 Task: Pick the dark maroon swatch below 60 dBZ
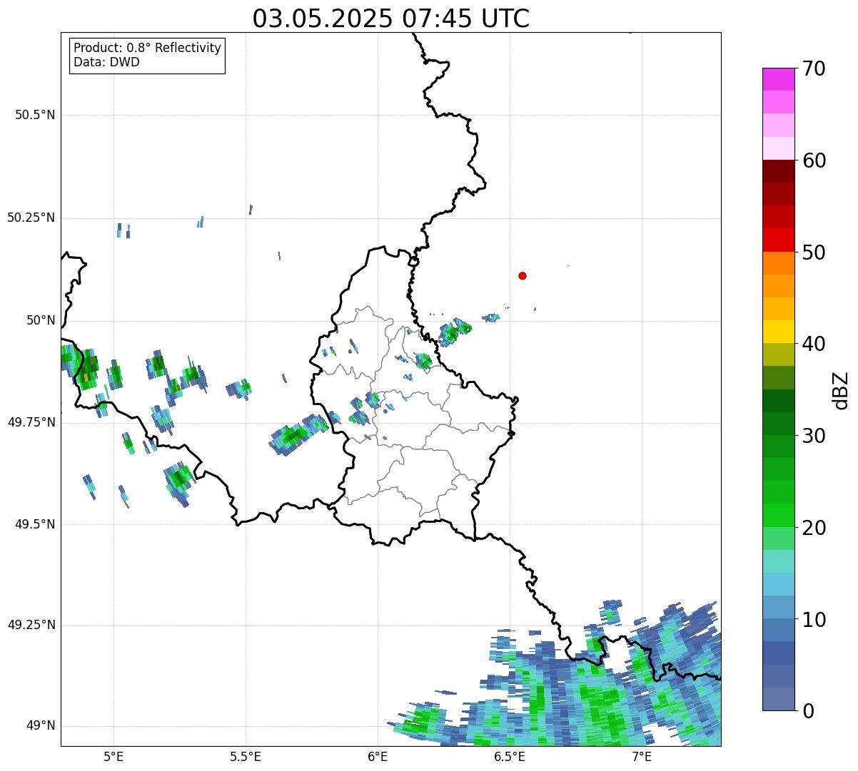click(x=778, y=171)
